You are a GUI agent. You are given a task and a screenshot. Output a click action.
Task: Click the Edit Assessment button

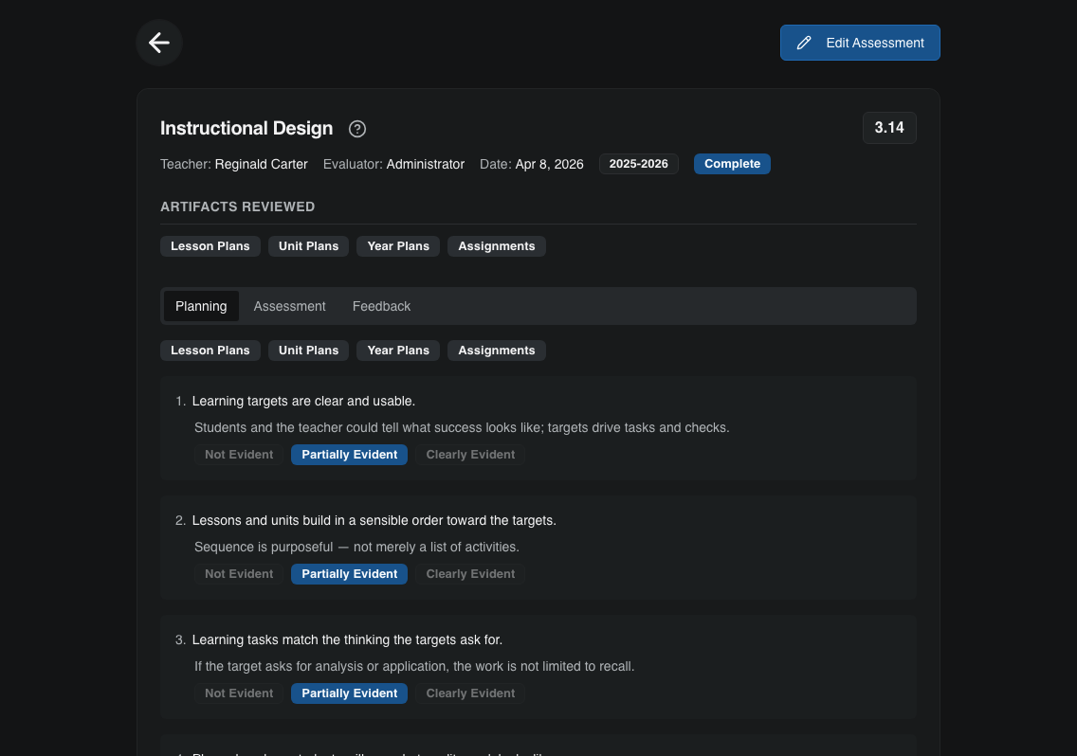[x=860, y=43]
